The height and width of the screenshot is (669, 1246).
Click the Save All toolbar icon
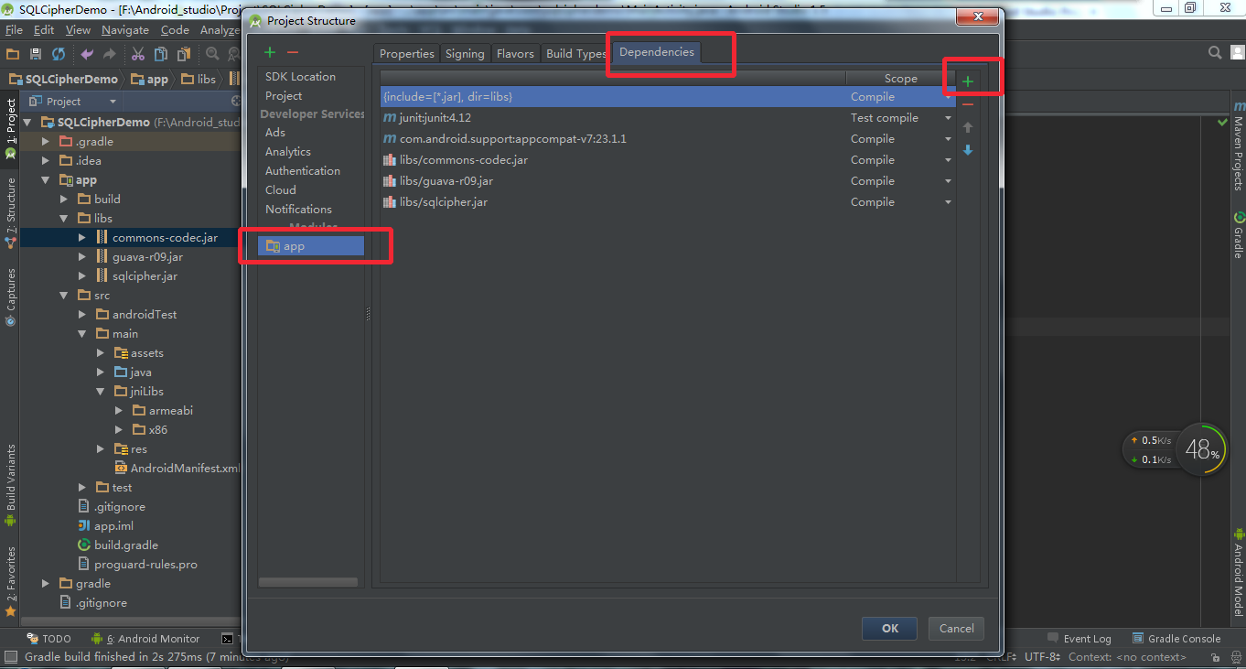pos(36,54)
